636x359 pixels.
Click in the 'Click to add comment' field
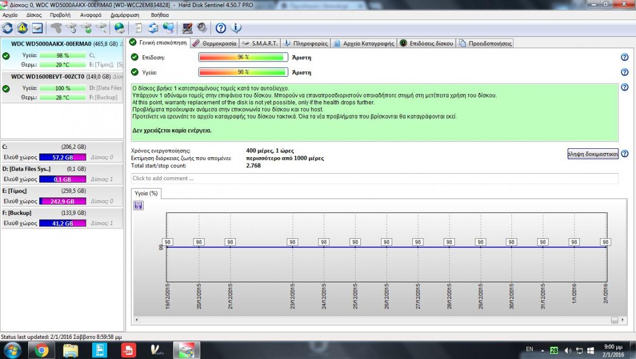(x=374, y=178)
